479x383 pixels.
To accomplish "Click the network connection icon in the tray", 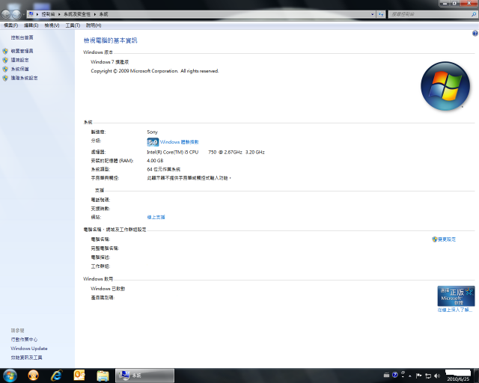I will point(428,376).
